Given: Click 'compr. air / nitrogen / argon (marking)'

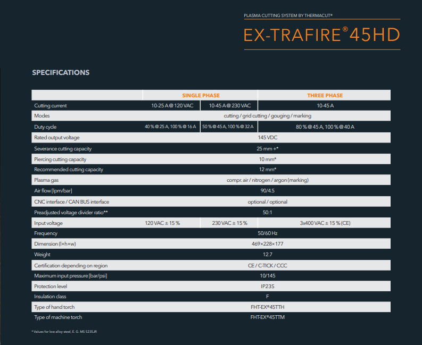Looking at the screenshot, I should pos(268,180).
